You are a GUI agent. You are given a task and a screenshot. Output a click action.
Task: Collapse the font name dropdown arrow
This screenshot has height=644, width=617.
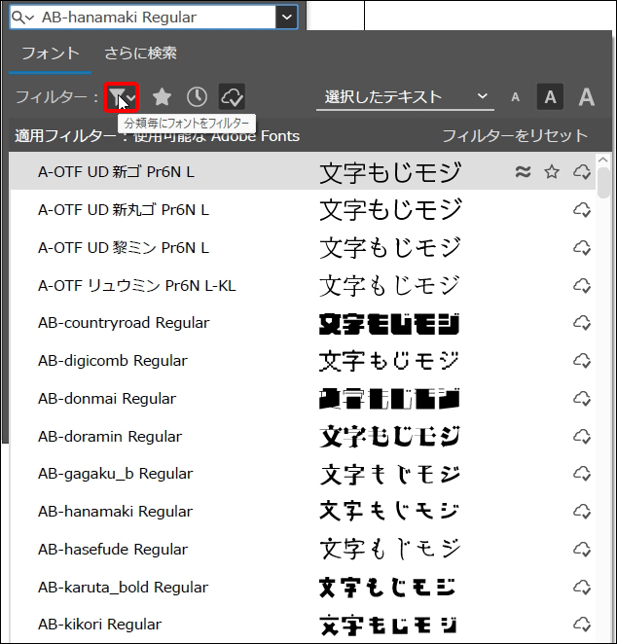click(x=286, y=17)
